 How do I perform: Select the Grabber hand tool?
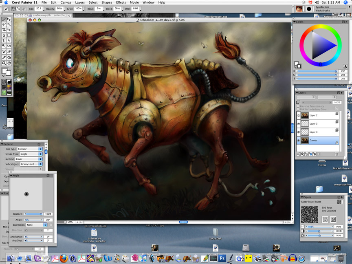tap(9, 63)
